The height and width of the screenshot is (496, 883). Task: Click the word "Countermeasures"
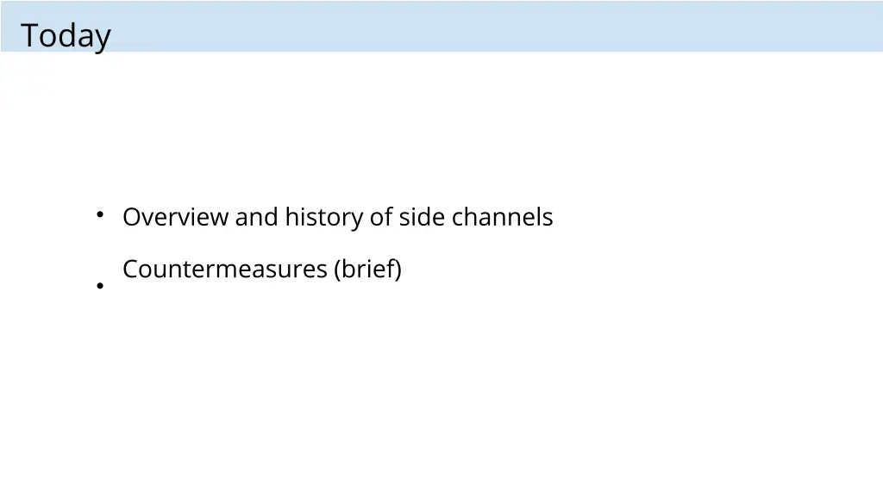[225, 270]
